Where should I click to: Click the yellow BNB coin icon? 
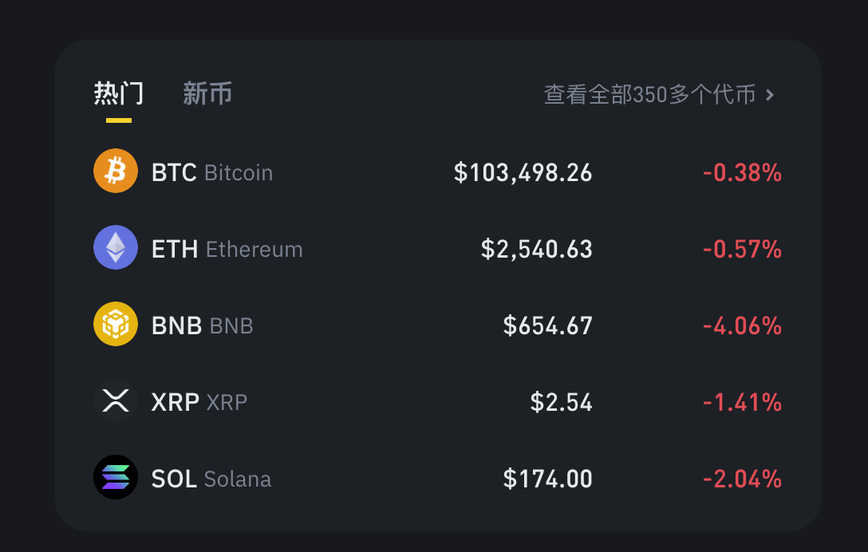[115, 324]
